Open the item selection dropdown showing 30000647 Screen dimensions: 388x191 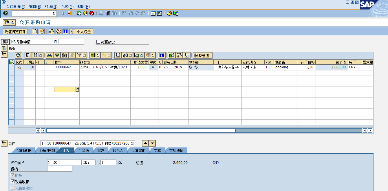(x=132, y=143)
